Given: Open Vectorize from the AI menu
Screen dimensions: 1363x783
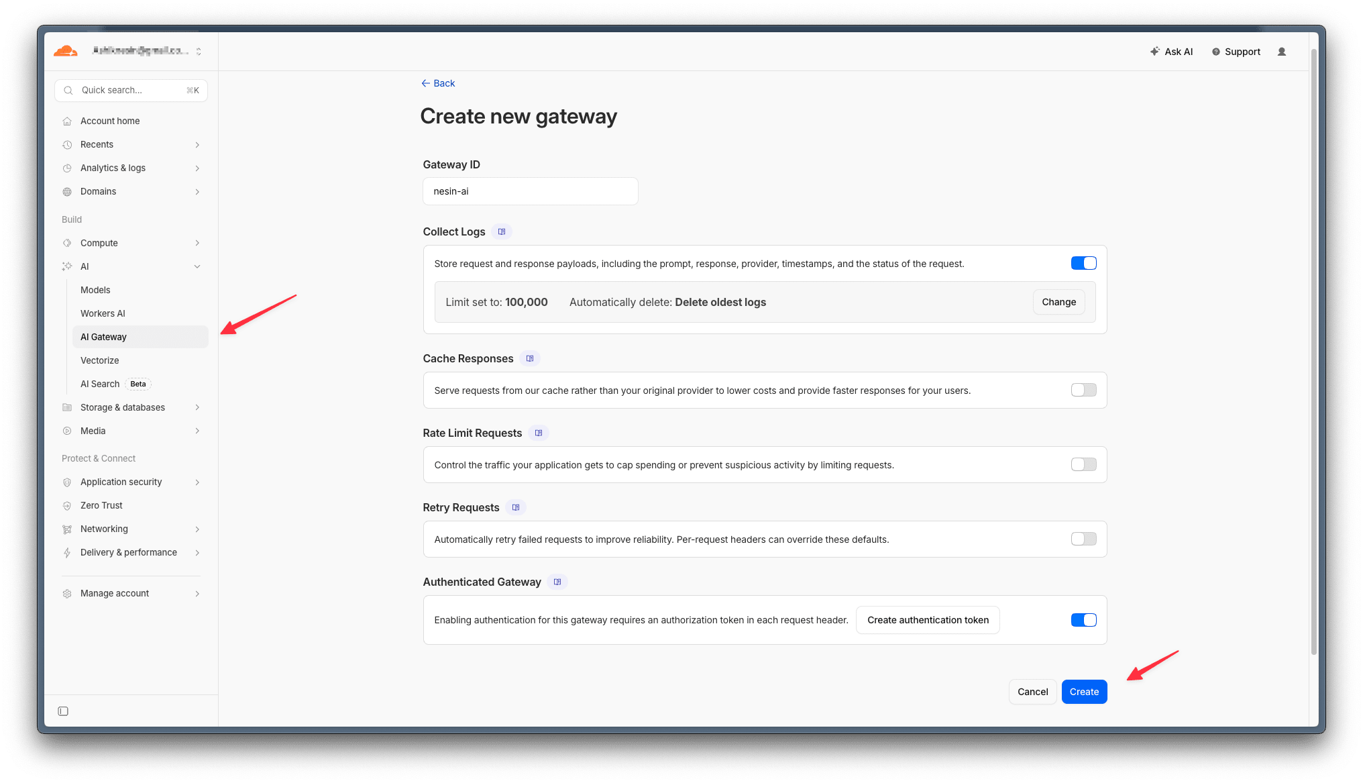Looking at the screenshot, I should (100, 360).
